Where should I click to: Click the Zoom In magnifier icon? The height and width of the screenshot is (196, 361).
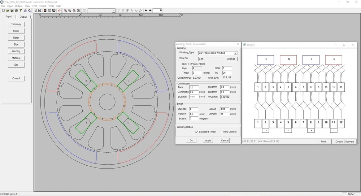pyautogui.click(x=65, y=10)
